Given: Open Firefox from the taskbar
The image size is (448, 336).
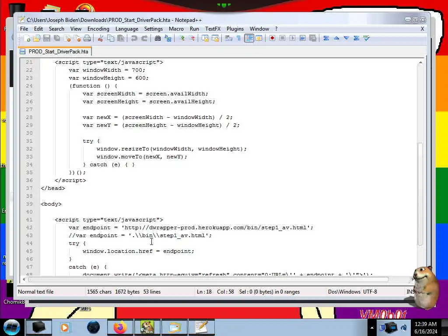Looking at the screenshot, I should (120, 327).
